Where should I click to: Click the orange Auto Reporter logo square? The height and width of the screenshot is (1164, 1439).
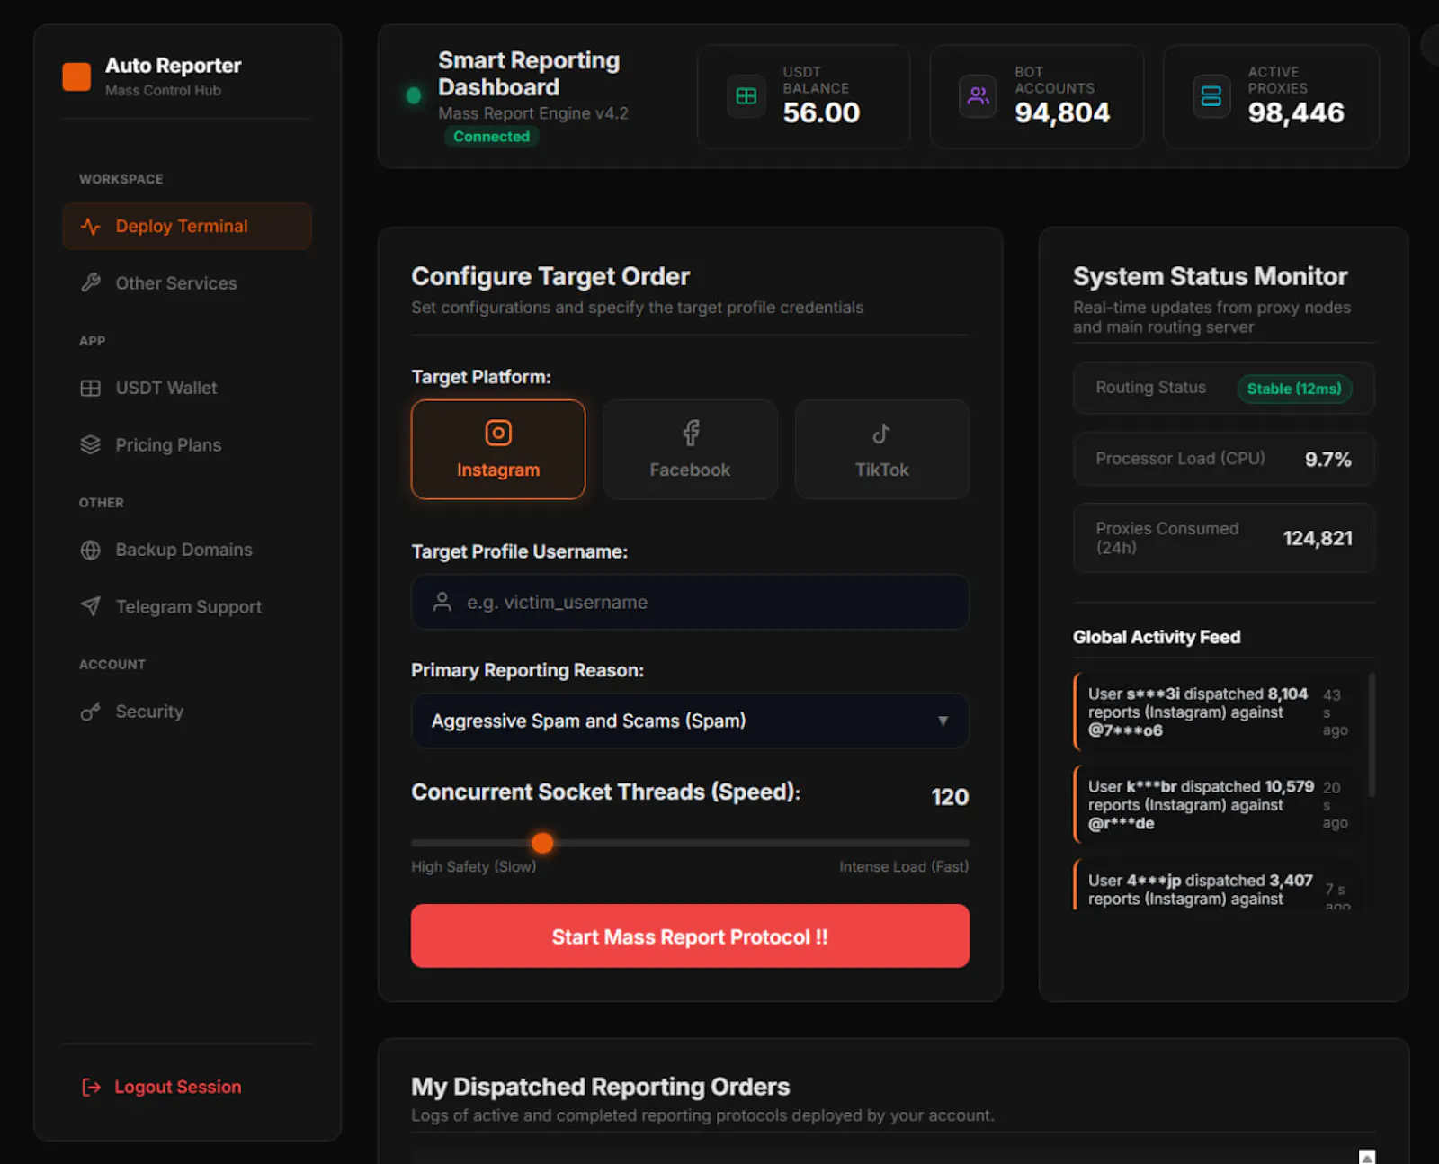click(x=76, y=76)
